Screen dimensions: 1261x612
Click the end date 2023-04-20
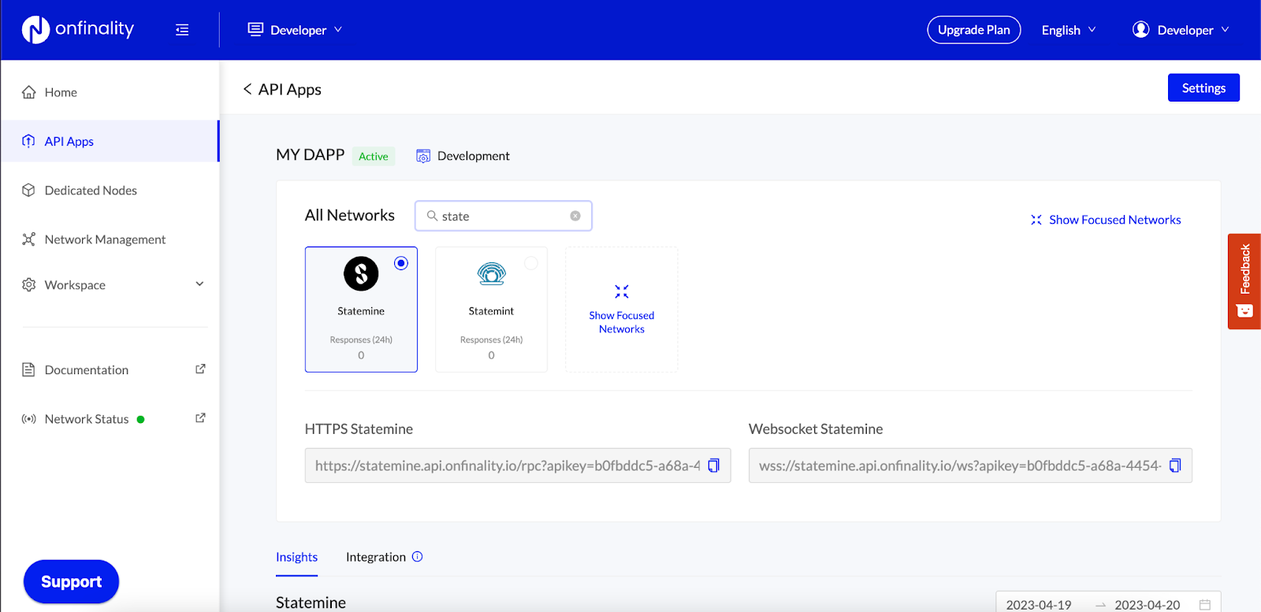tap(1148, 605)
